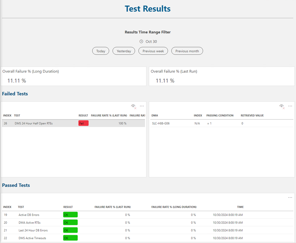Screen dimensions: 296x243
Task: Click index 26 in Failed Tests
Action: point(5,123)
